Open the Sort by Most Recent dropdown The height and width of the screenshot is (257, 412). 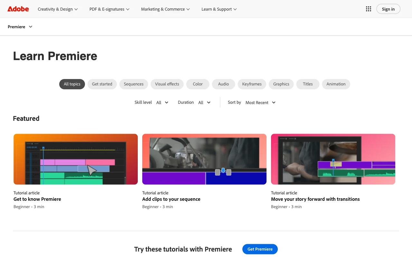tap(260, 102)
